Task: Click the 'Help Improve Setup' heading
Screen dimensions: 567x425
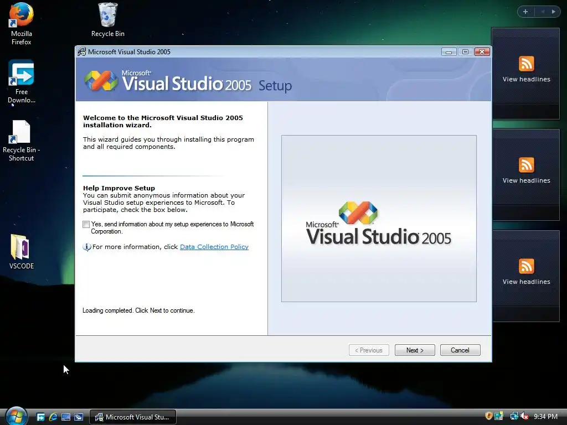Action: point(119,188)
